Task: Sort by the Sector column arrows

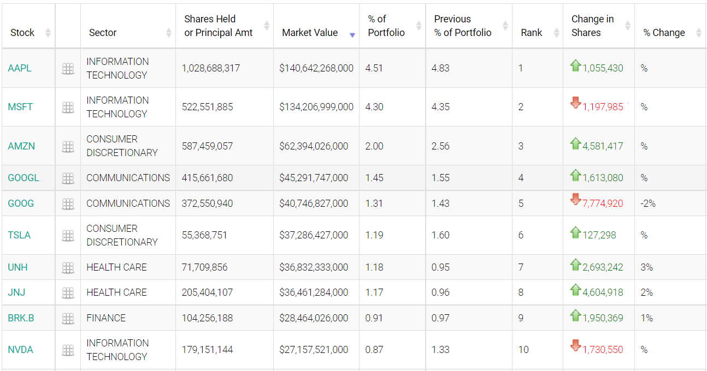Action: [x=168, y=33]
